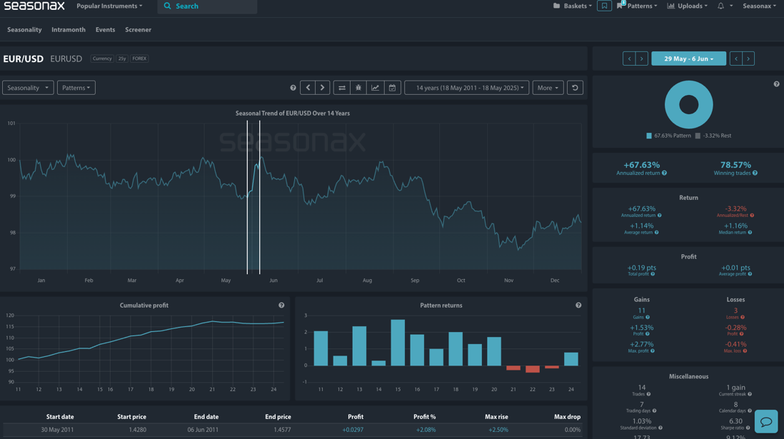Screen dimensions: 784x439
Task: Click the outlined bookmark button in top bar
Action: pyautogui.click(x=604, y=6)
